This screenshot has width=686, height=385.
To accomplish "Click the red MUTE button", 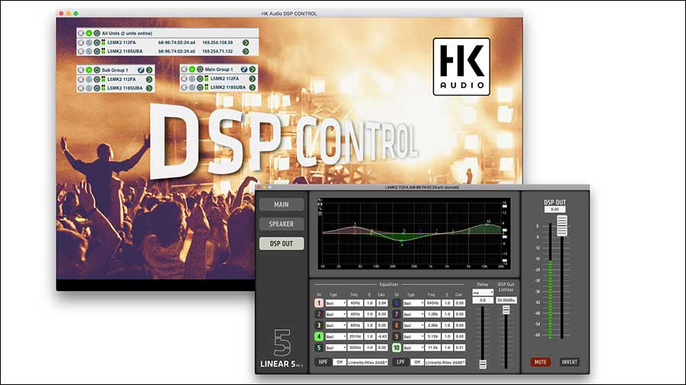I will (x=540, y=362).
